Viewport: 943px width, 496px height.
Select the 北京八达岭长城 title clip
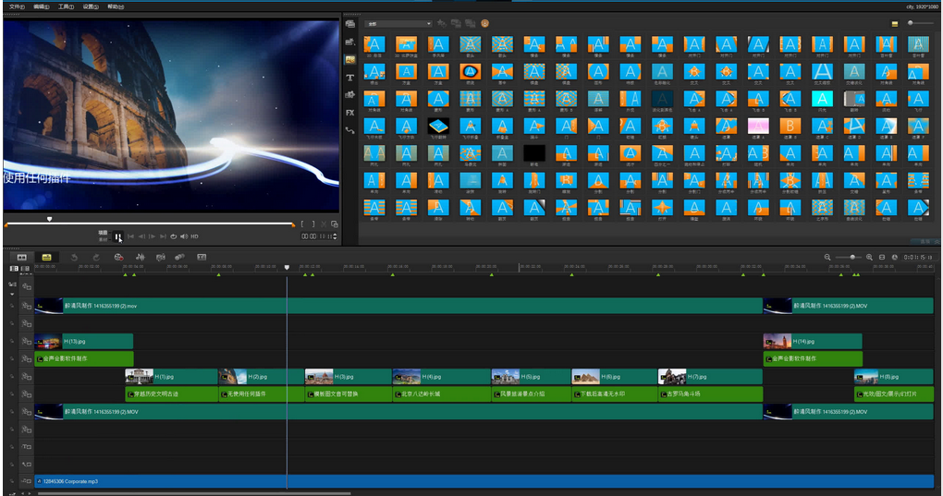[441, 393]
